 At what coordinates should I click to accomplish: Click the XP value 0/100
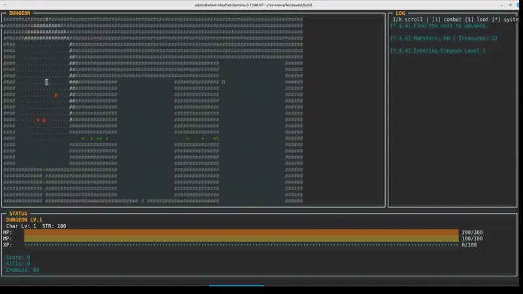pyautogui.click(x=469, y=244)
